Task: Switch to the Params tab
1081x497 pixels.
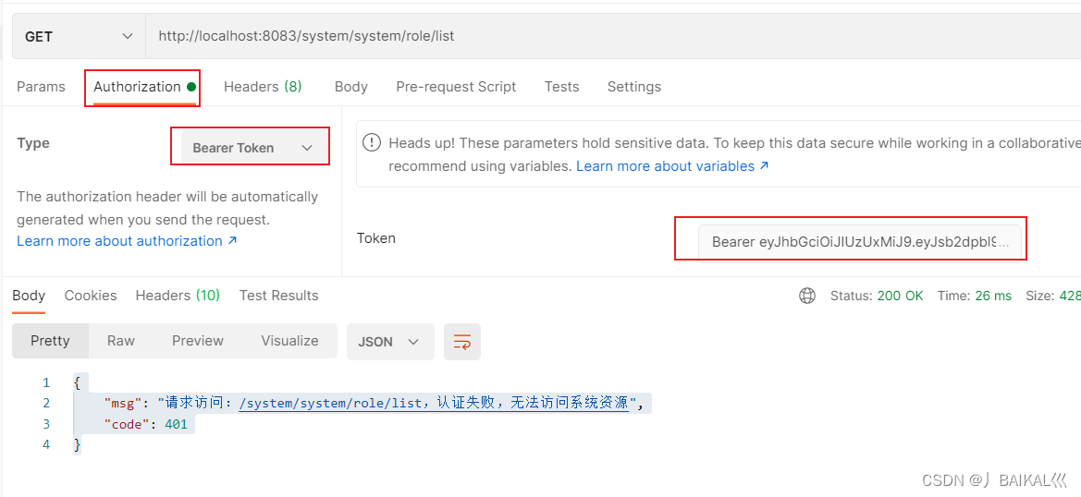Action: click(x=41, y=87)
